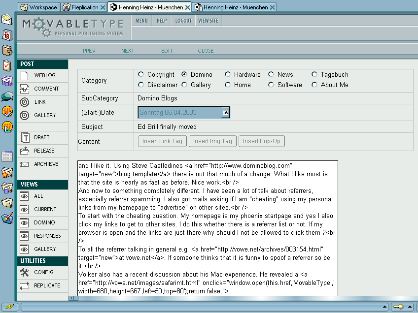
Task: Click LOGOUT in the header
Action: (x=183, y=21)
